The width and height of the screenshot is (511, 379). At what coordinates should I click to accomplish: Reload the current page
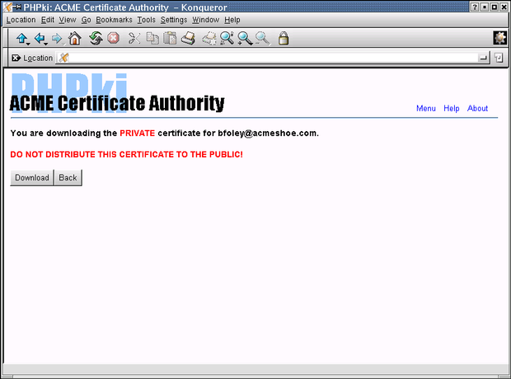[x=96, y=38]
